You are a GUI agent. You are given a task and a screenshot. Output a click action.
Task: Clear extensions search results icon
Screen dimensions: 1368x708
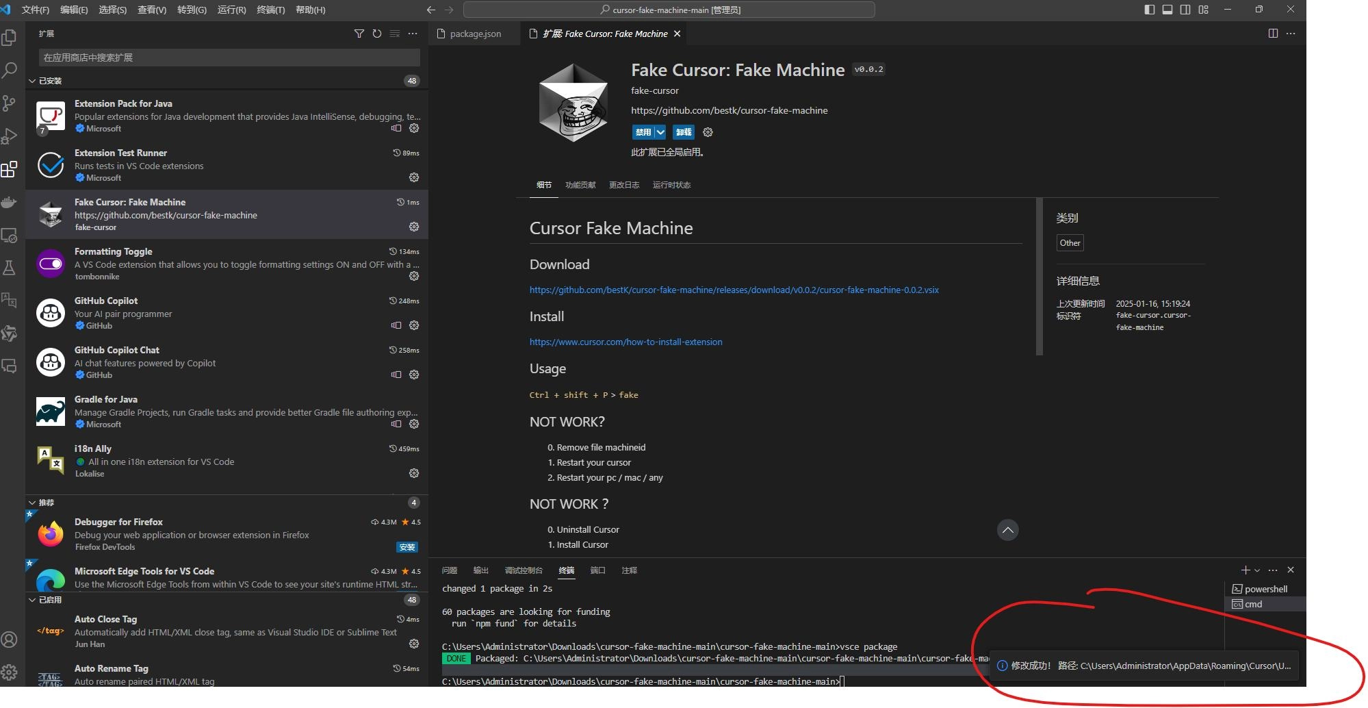pyautogui.click(x=394, y=34)
